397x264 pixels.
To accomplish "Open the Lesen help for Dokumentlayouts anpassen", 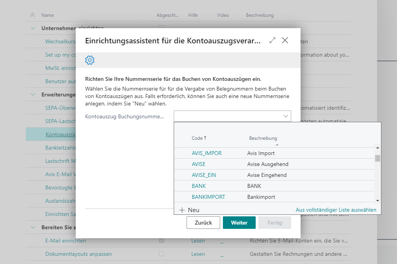I will [x=198, y=254].
